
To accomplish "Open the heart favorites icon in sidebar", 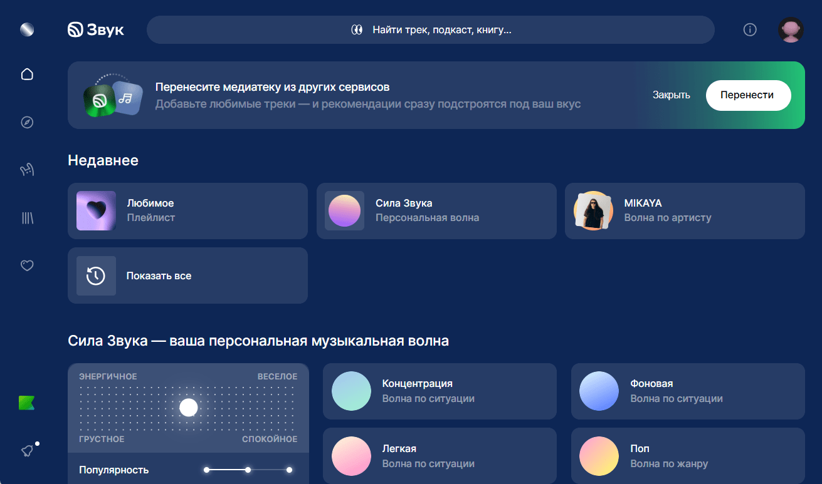I will (x=27, y=265).
